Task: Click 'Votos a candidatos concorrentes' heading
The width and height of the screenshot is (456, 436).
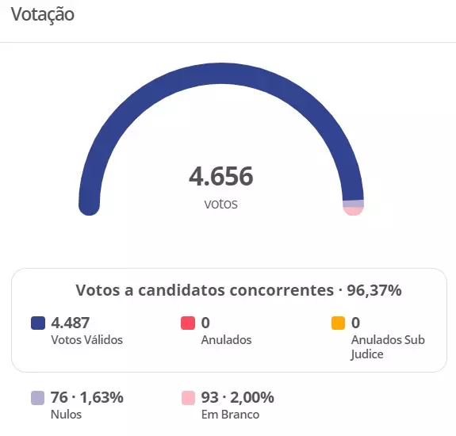Action: 205,290
